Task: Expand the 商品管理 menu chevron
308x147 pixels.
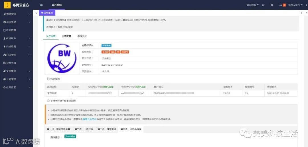Action: tap(29, 22)
